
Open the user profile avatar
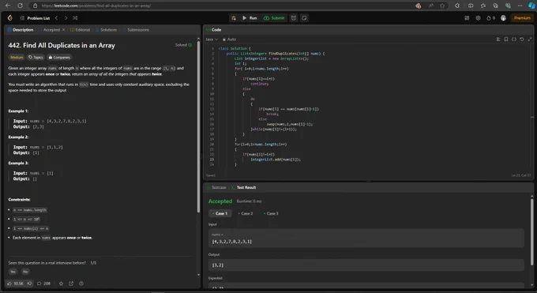click(x=503, y=18)
